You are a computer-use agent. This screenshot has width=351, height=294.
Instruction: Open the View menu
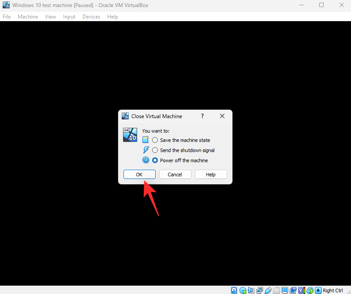[x=50, y=17]
